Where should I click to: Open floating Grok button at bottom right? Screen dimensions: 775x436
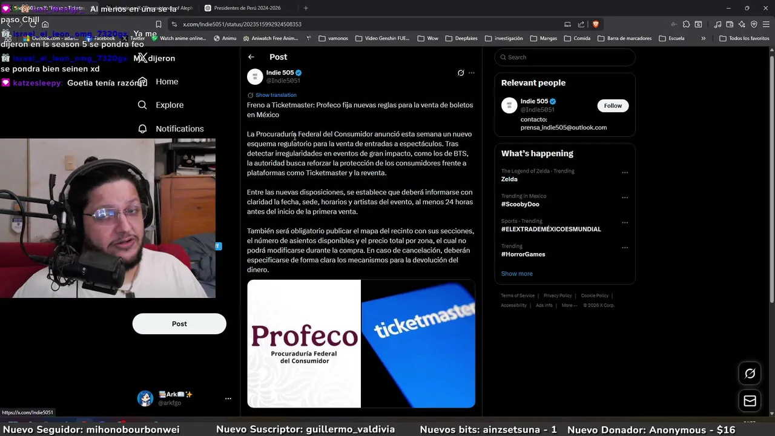(x=750, y=374)
